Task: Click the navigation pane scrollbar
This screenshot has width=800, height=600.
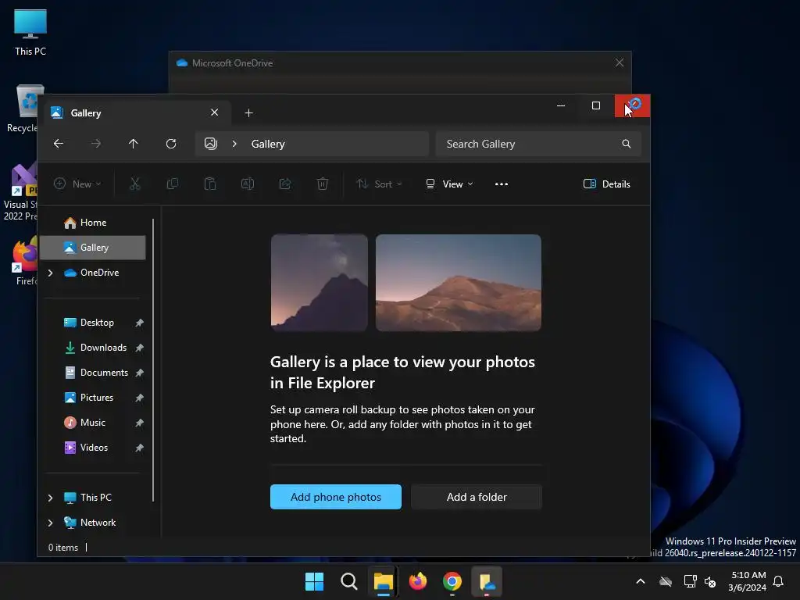Action: pyautogui.click(x=153, y=359)
